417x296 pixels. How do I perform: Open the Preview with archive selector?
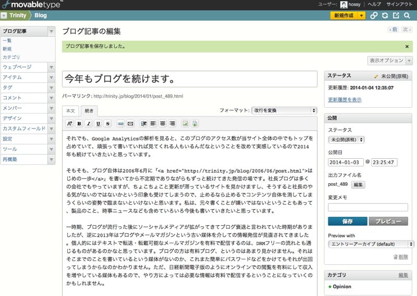point(371,244)
